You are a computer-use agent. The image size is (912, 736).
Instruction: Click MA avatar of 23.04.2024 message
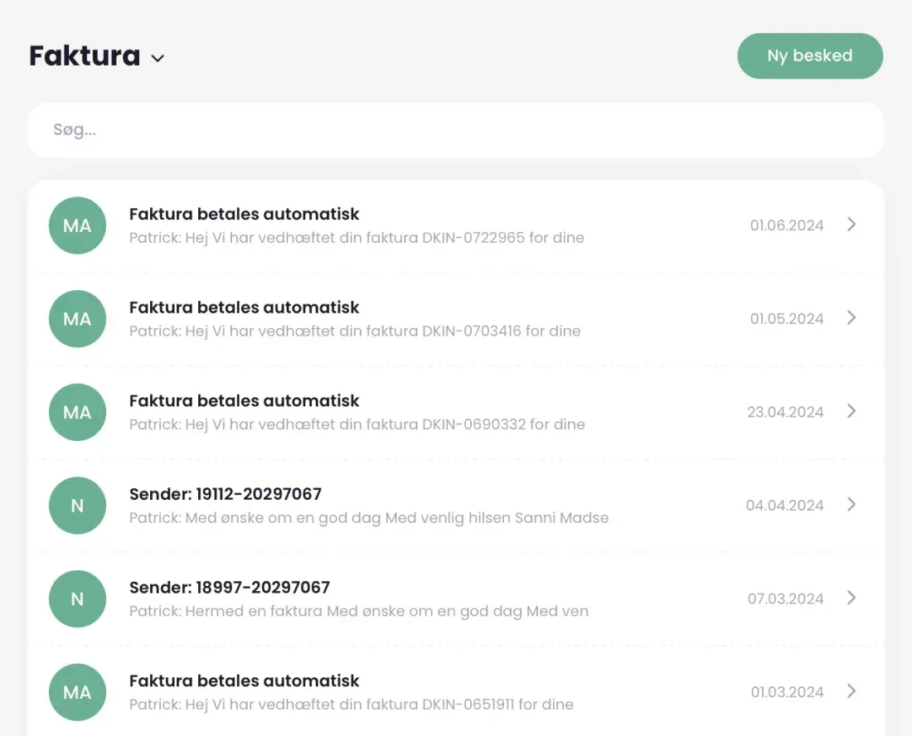(77, 412)
